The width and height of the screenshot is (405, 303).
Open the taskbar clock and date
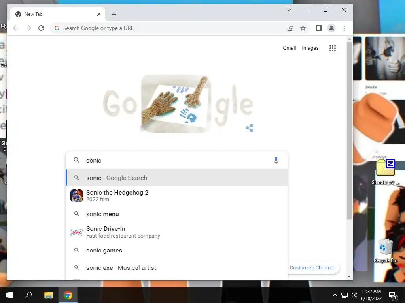(x=371, y=295)
